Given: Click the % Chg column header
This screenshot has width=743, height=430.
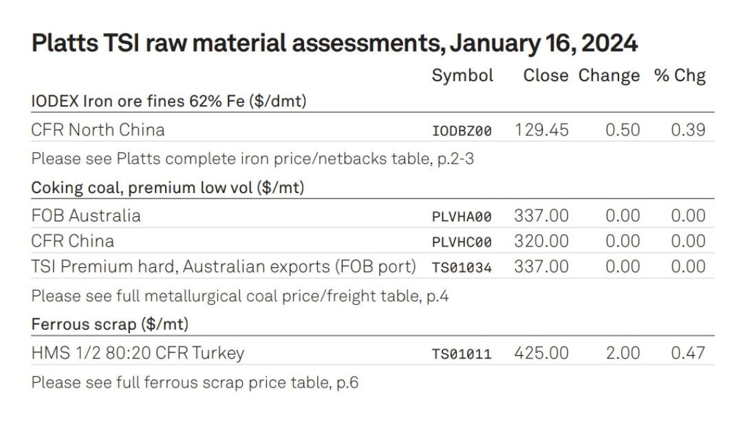Looking at the screenshot, I should click(680, 76).
